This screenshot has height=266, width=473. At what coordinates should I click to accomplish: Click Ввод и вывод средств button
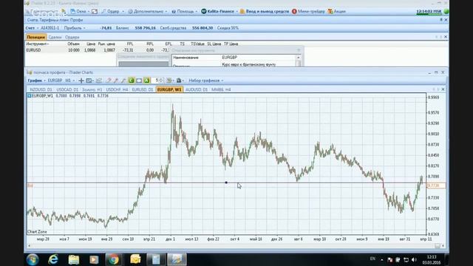265,12
